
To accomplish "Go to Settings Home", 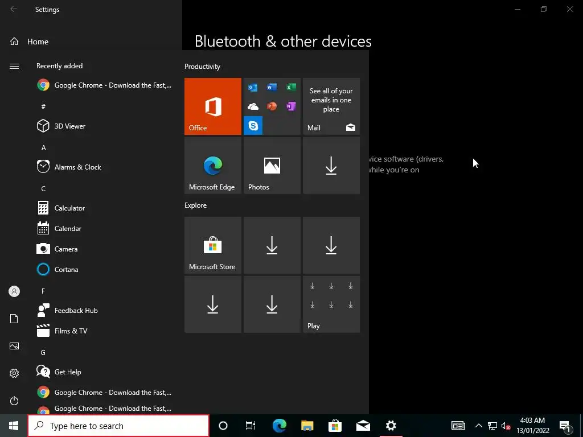I will coord(30,42).
